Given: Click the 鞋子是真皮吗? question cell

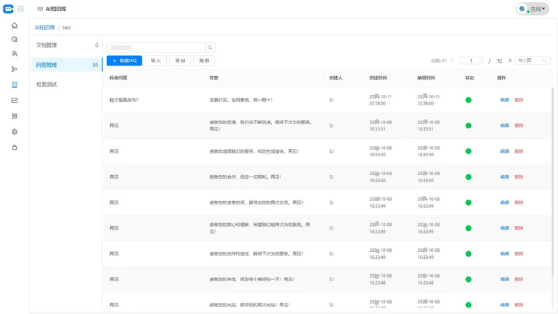Looking at the screenshot, I should point(124,100).
